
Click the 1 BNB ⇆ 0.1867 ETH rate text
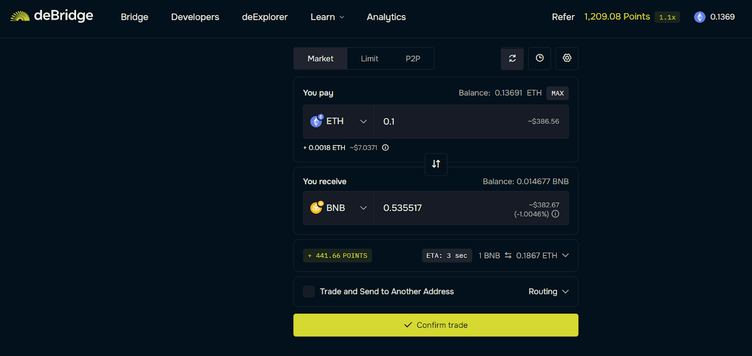pyautogui.click(x=518, y=256)
